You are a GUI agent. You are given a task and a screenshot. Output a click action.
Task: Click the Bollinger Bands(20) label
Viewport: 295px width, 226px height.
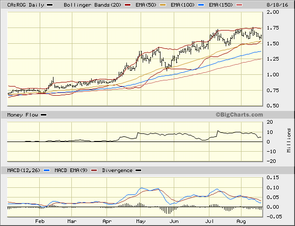point(93,5)
